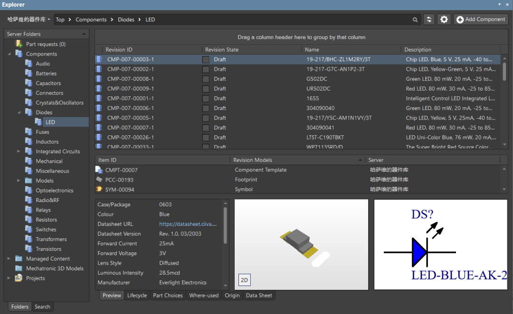Collapse the Components tree node
This screenshot has height=314, width=513.
coord(9,54)
